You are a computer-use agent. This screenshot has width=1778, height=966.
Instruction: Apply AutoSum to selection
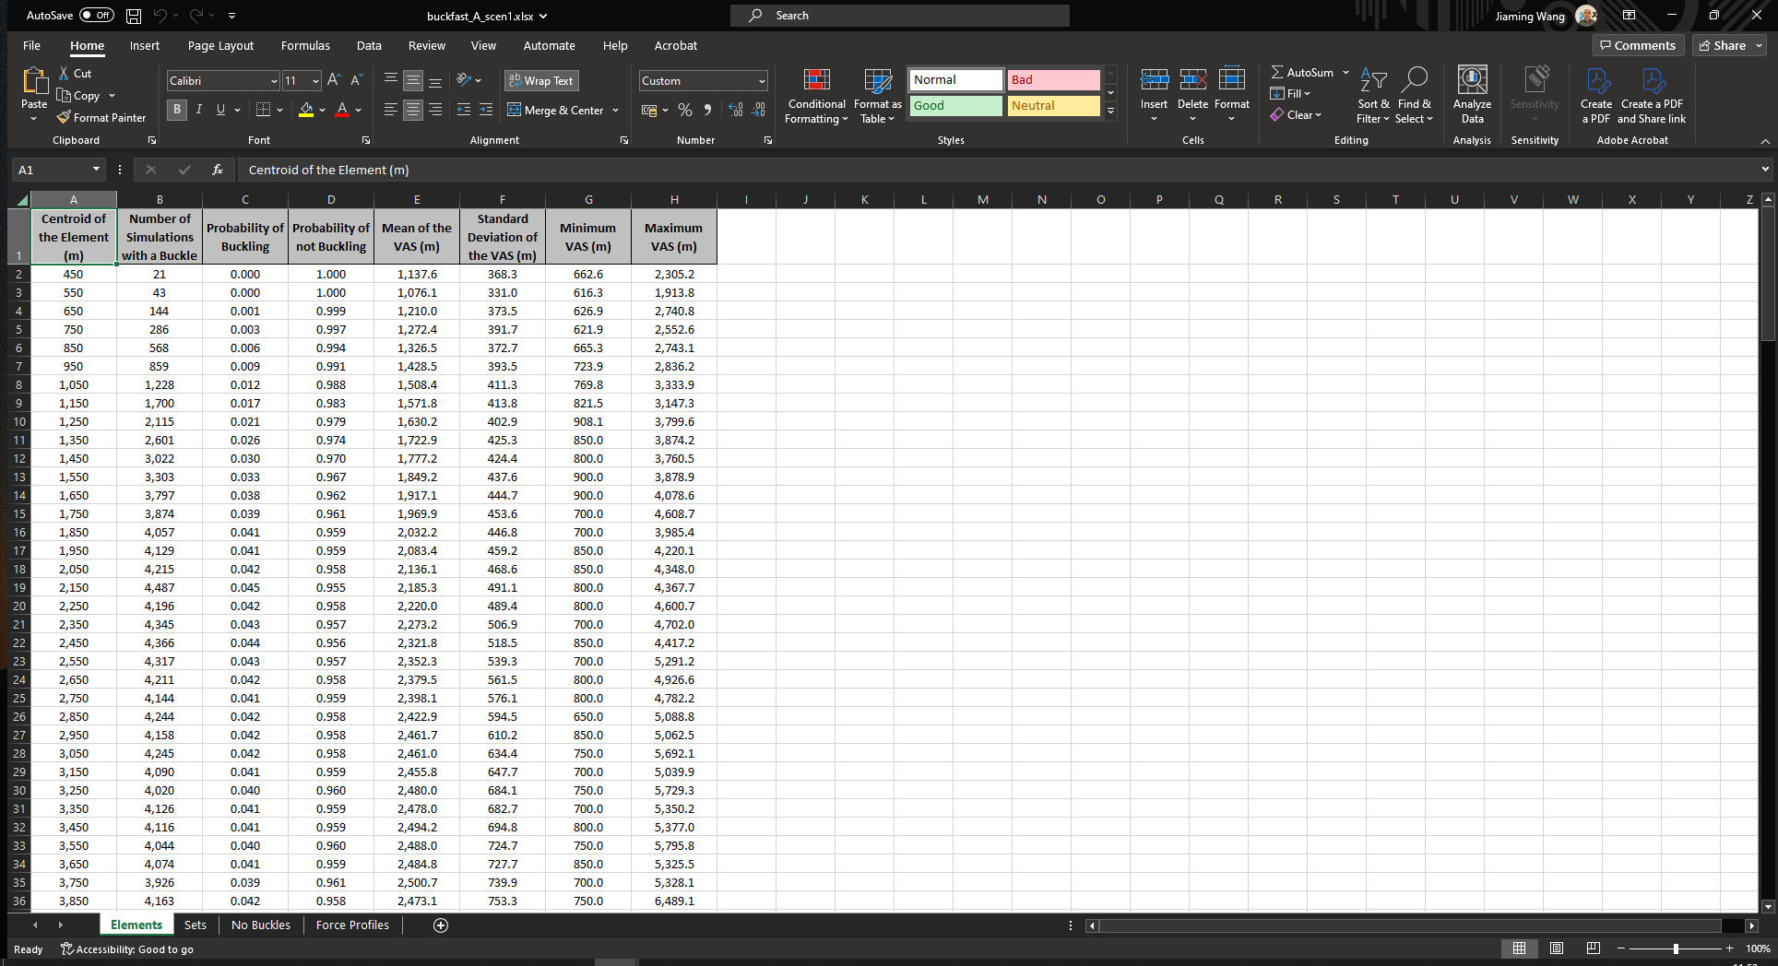1303,71
